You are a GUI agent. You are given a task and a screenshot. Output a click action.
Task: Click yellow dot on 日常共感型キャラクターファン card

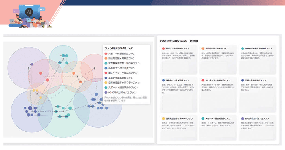pos(163,118)
